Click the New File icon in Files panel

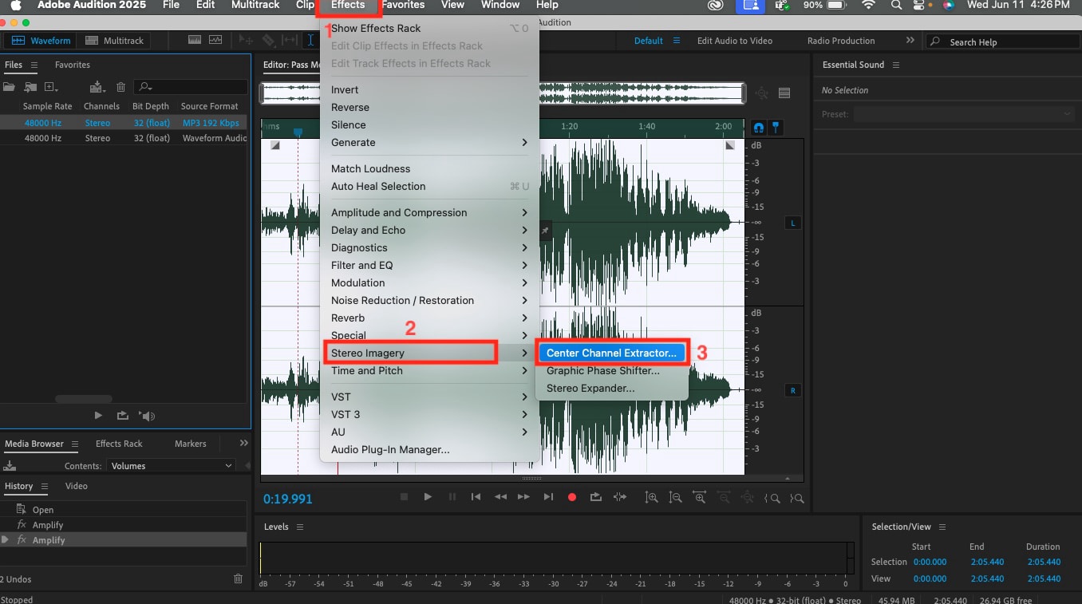tap(51, 87)
